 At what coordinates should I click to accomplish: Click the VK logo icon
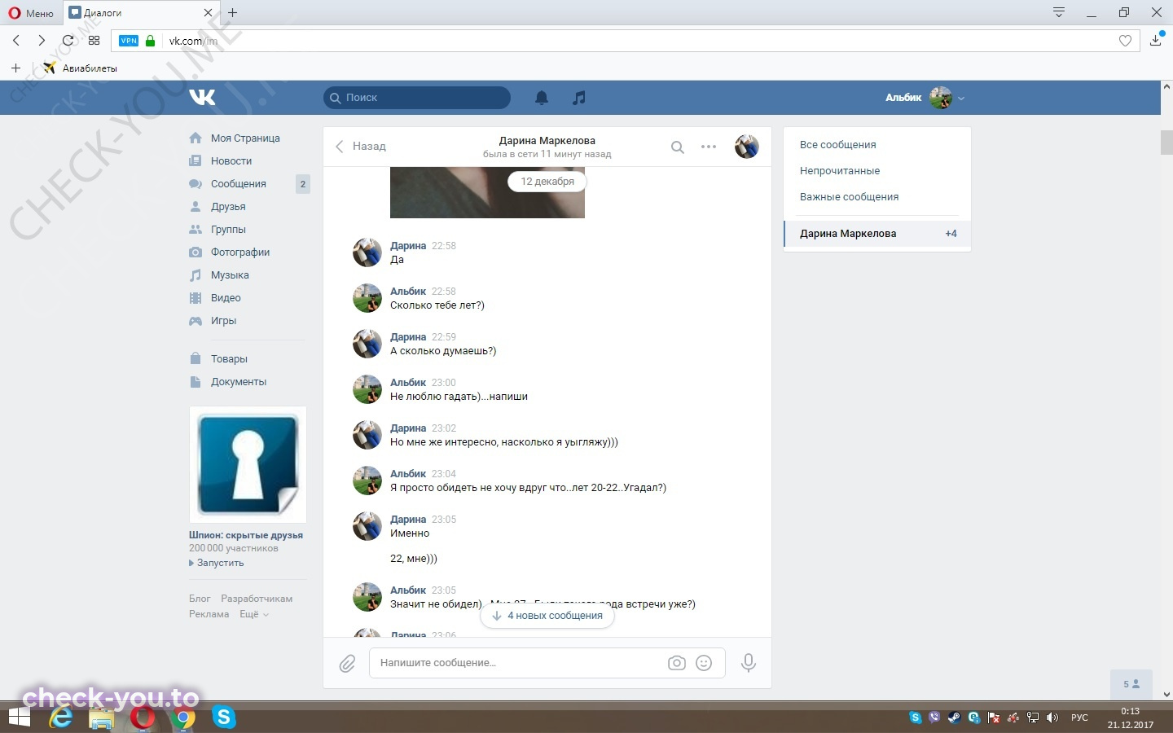coord(202,98)
